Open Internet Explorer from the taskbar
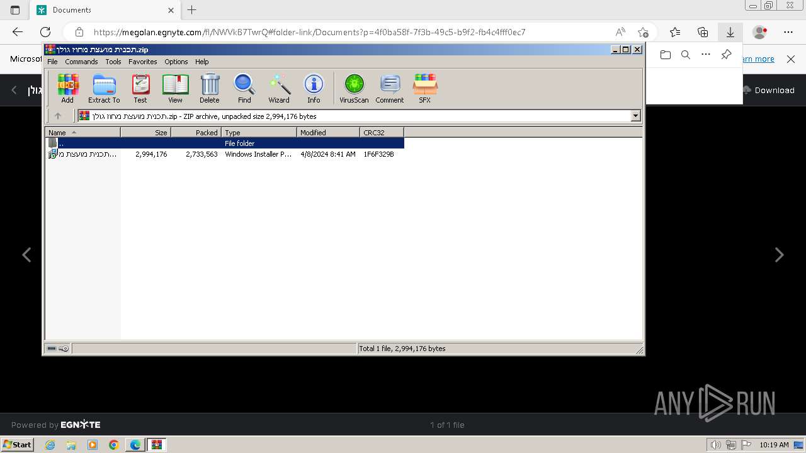Viewport: 806px width, 453px height. coord(50,445)
